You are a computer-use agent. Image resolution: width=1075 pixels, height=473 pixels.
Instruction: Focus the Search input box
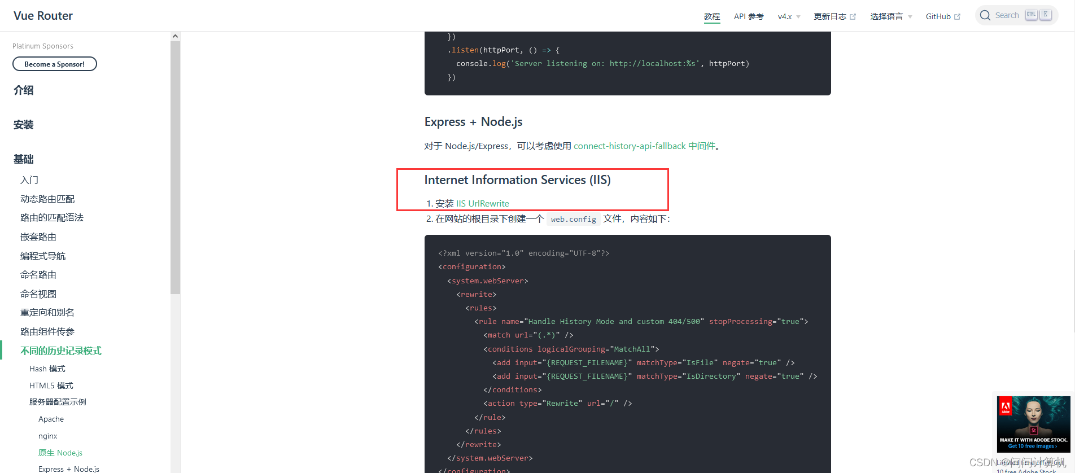coord(1016,15)
